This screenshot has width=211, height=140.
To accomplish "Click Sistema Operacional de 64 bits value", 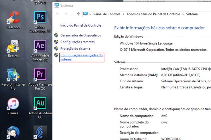I will pyautogui.click(x=186, y=81).
